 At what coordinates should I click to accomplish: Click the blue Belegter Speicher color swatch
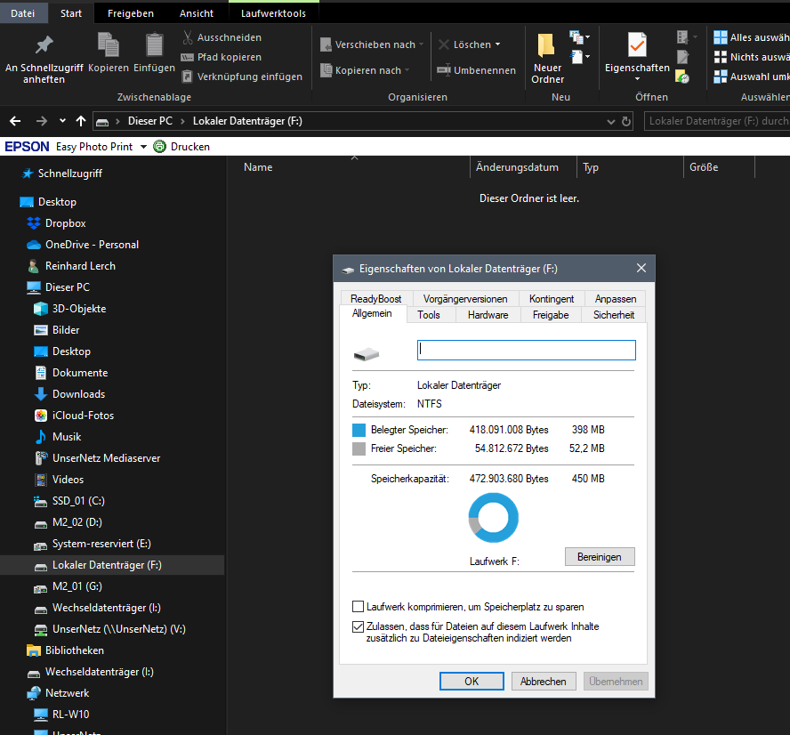click(359, 430)
